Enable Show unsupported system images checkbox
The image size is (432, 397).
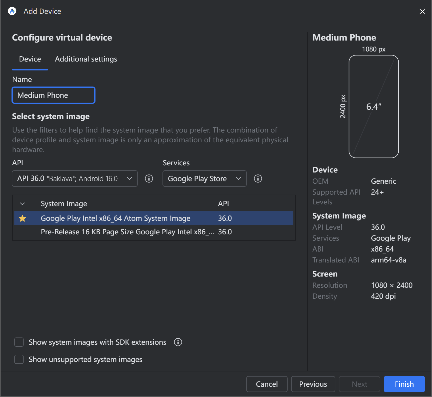tap(19, 359)
